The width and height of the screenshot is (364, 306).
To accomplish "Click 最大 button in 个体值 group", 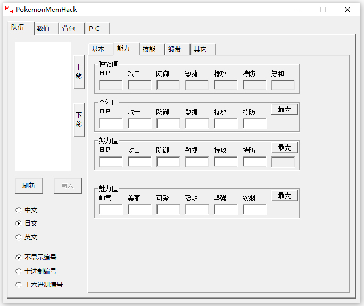I will pyautogui.click(x=285, y=109).
